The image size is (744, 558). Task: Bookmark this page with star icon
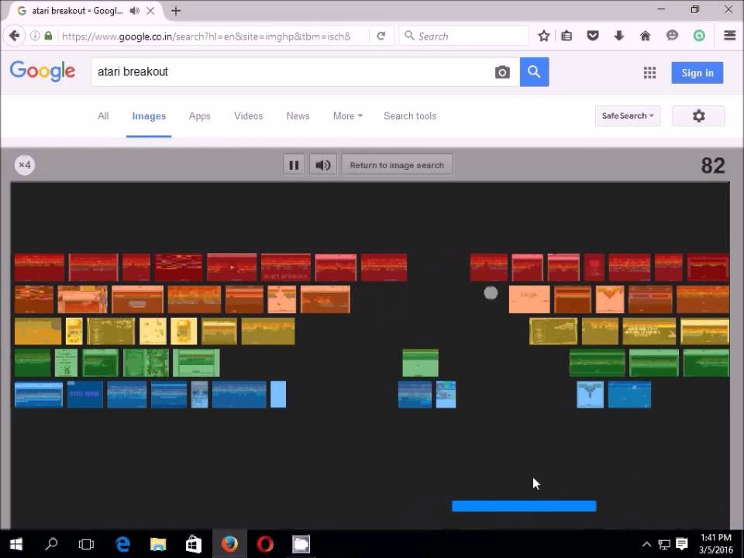pos(544,36)
